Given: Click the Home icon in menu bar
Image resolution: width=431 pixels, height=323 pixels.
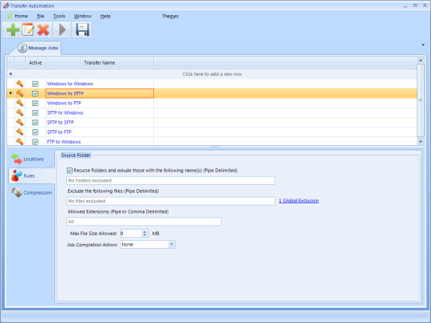Looking at the screenshot, I should [x=10, y=16].
